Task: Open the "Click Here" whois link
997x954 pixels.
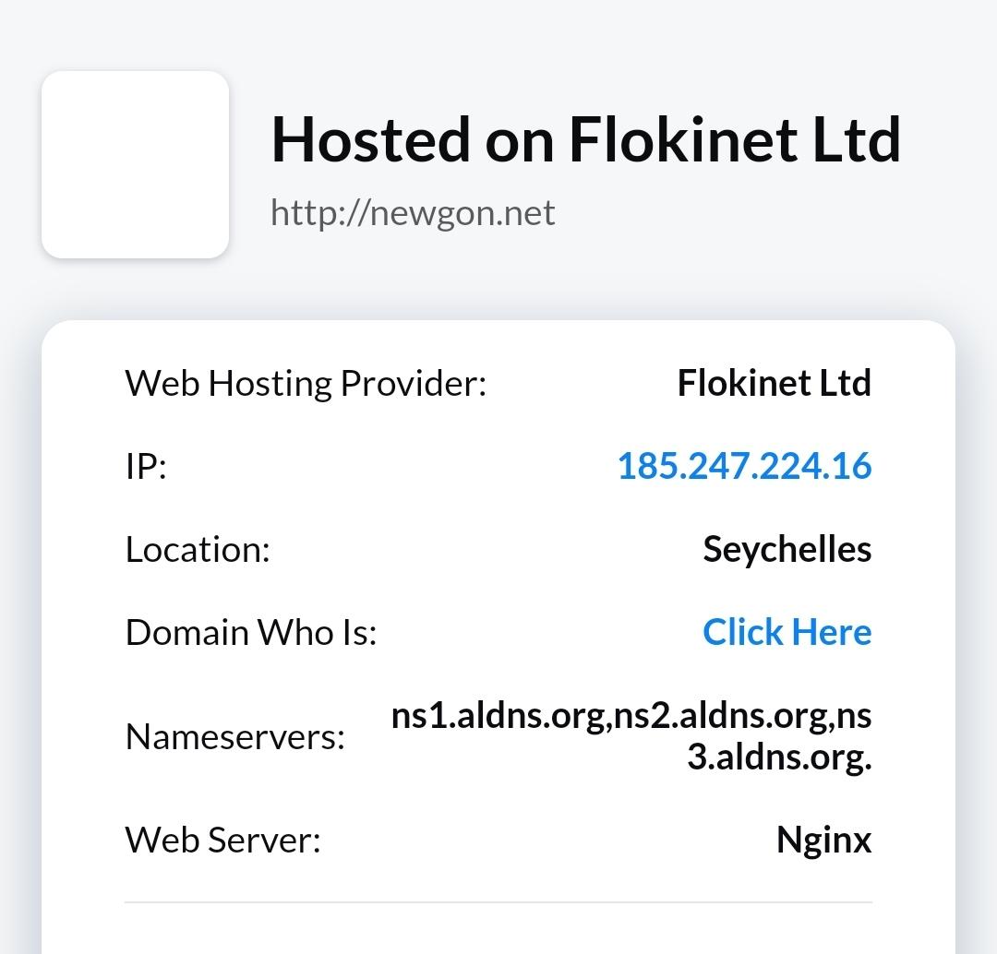Action: pyautogui.click(x=787, y=632)
